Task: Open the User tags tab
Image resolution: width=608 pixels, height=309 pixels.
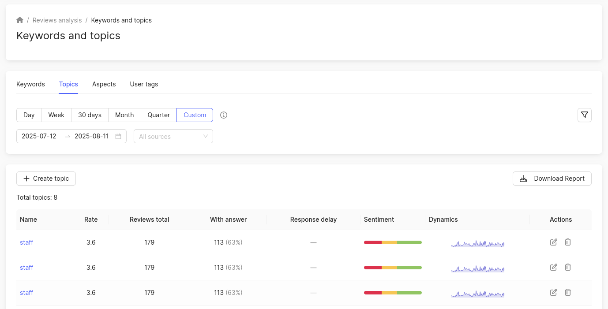Action: pos(144,84)
